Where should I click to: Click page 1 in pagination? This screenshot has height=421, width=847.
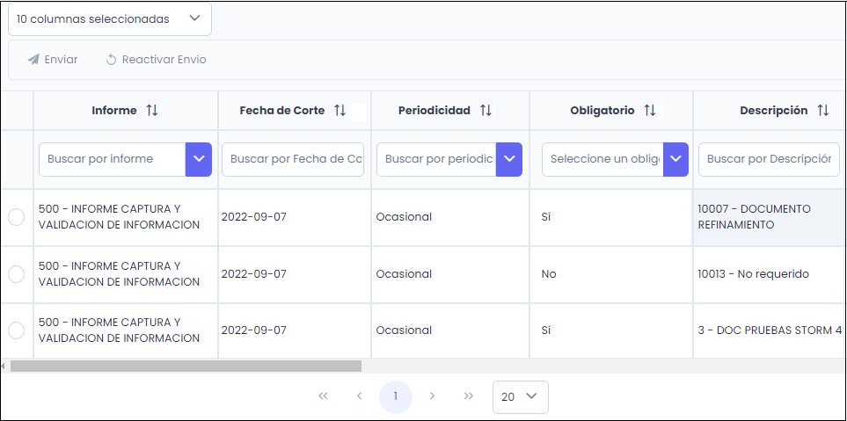pos(396,396)
